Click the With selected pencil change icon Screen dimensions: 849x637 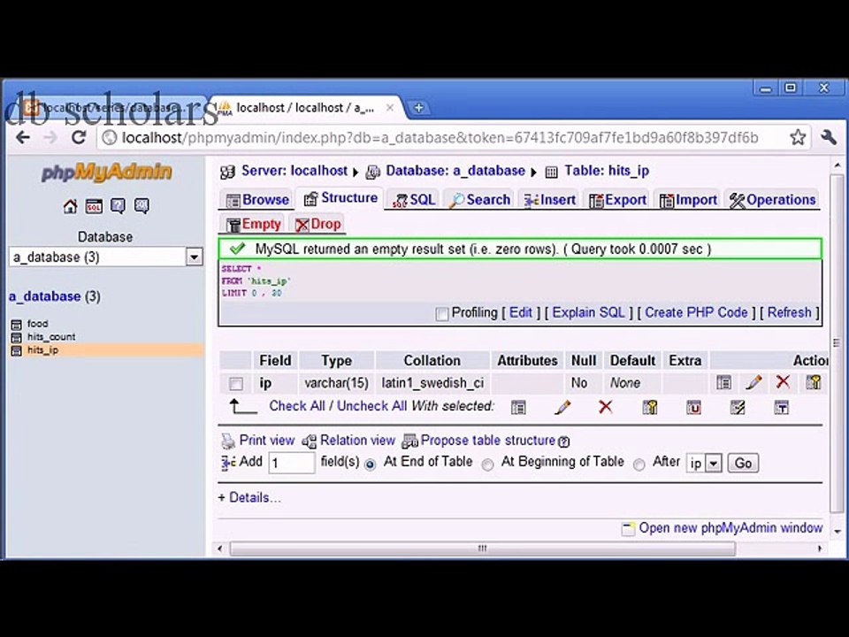coord(562,407)
